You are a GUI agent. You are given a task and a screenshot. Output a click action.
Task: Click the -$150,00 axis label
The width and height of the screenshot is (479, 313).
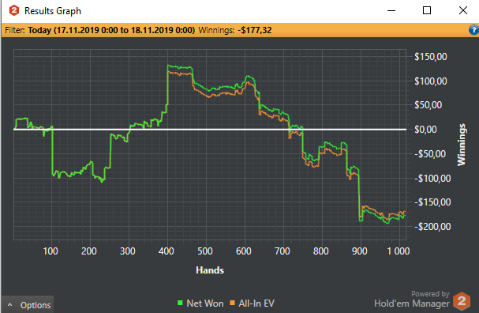click(x=432, y=202)
